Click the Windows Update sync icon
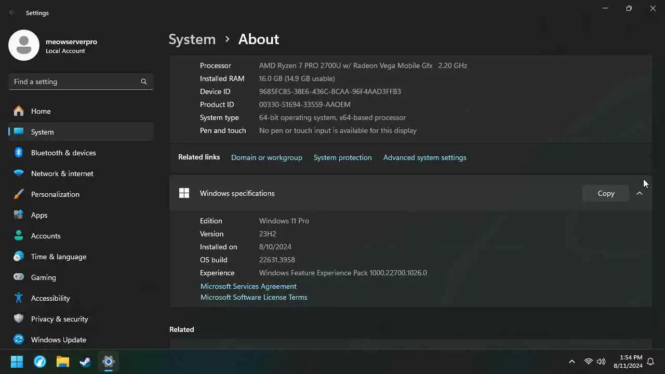This screenshot has height=374, width=665. coord(19,340)
